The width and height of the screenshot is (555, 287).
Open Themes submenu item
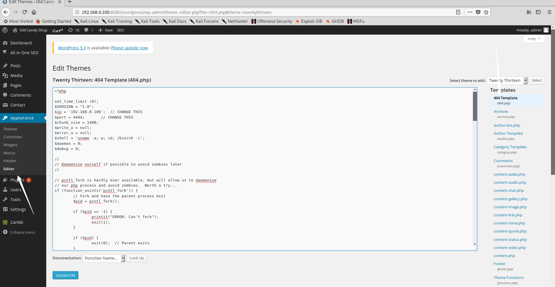point(10,129)
